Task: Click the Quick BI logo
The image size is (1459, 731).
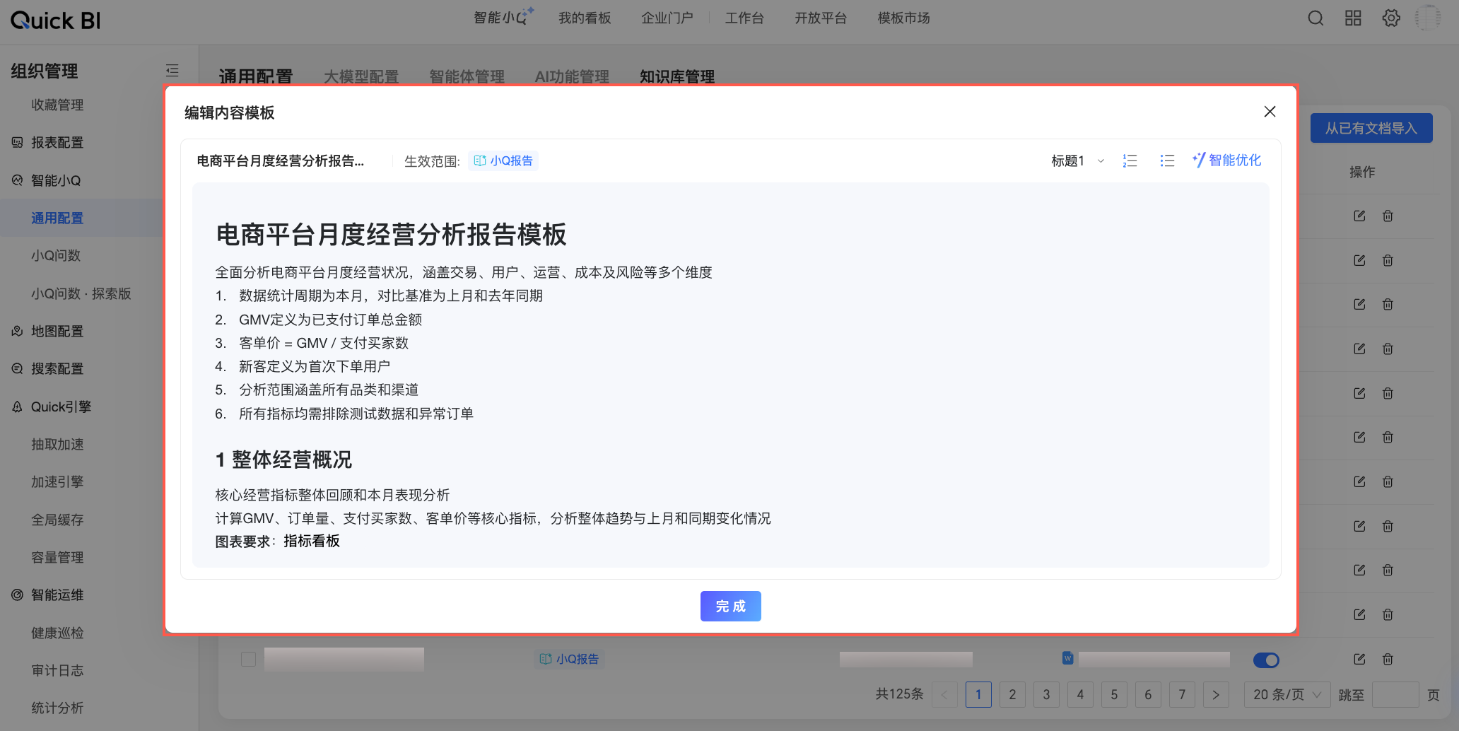Action: [56, 21]
